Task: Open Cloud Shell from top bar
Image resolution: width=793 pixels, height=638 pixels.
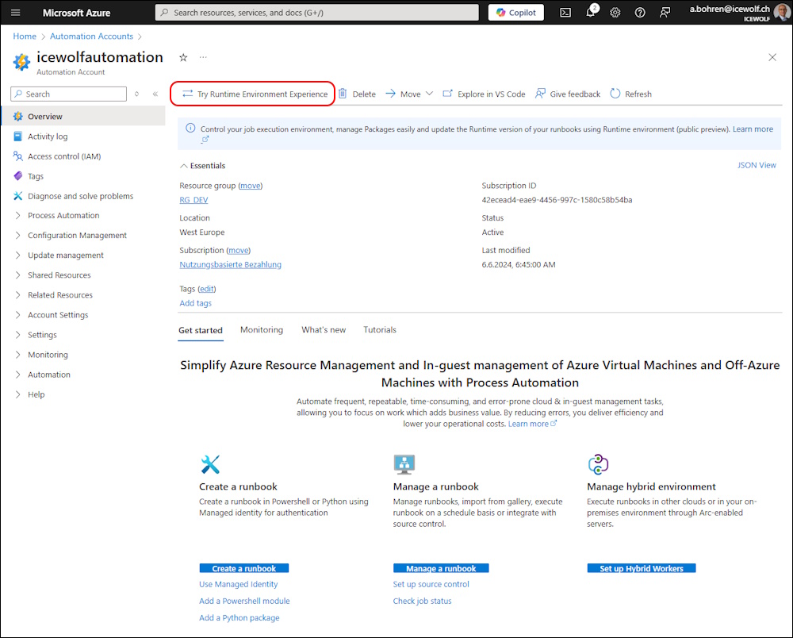Action: pos(565,13)
